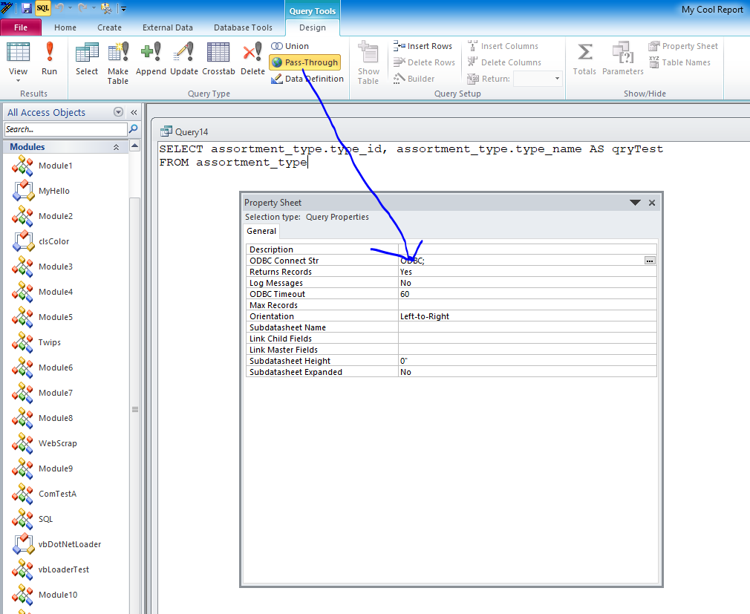
Task: Select the Design tab under Query Tools
Action: click(313, 27)
